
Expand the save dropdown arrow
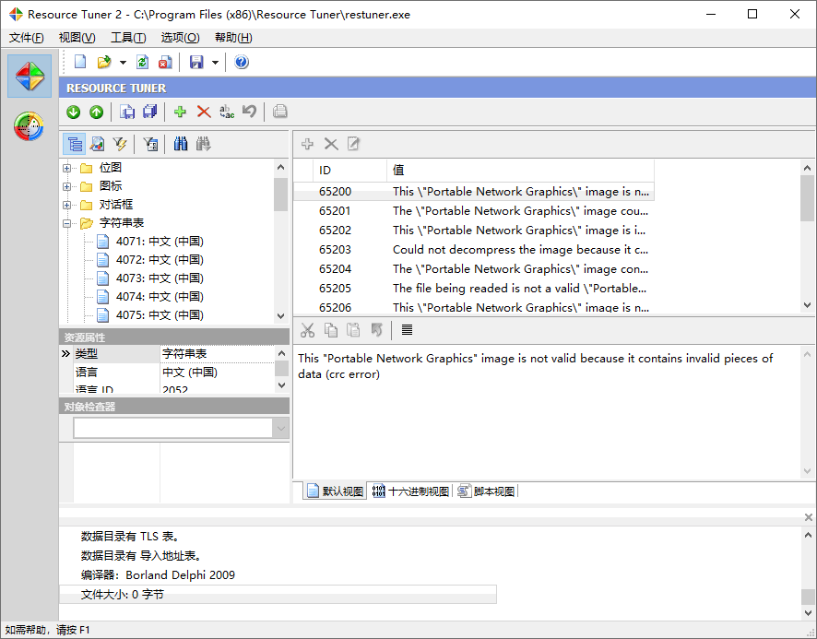[x=215, y=63]
